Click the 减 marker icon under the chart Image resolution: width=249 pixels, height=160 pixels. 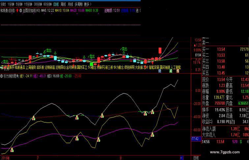(x=171, y=71)
